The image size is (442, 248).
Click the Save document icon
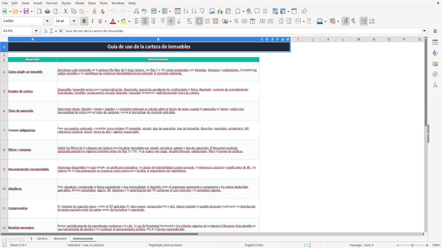[x=26, y=11]
